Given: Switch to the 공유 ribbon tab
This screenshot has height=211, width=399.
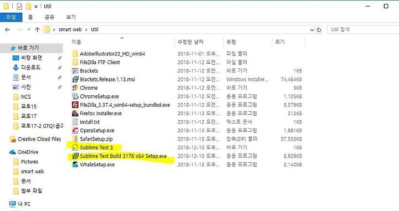Looking at the screenshot, I should [49, 17].
